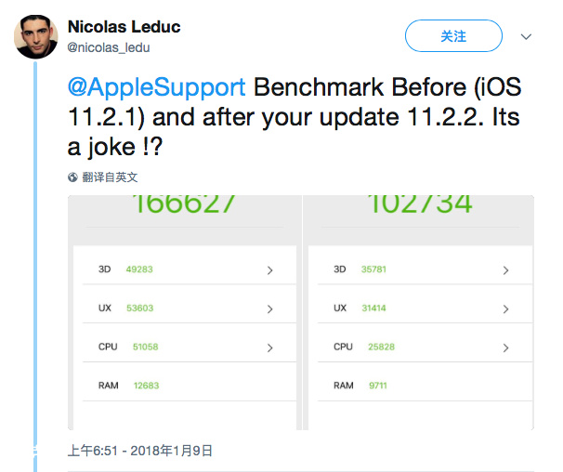This screenshot has width=563, height=472.
Task: Expand the 3D score 49283 chevron
Action: click(269, 270)
